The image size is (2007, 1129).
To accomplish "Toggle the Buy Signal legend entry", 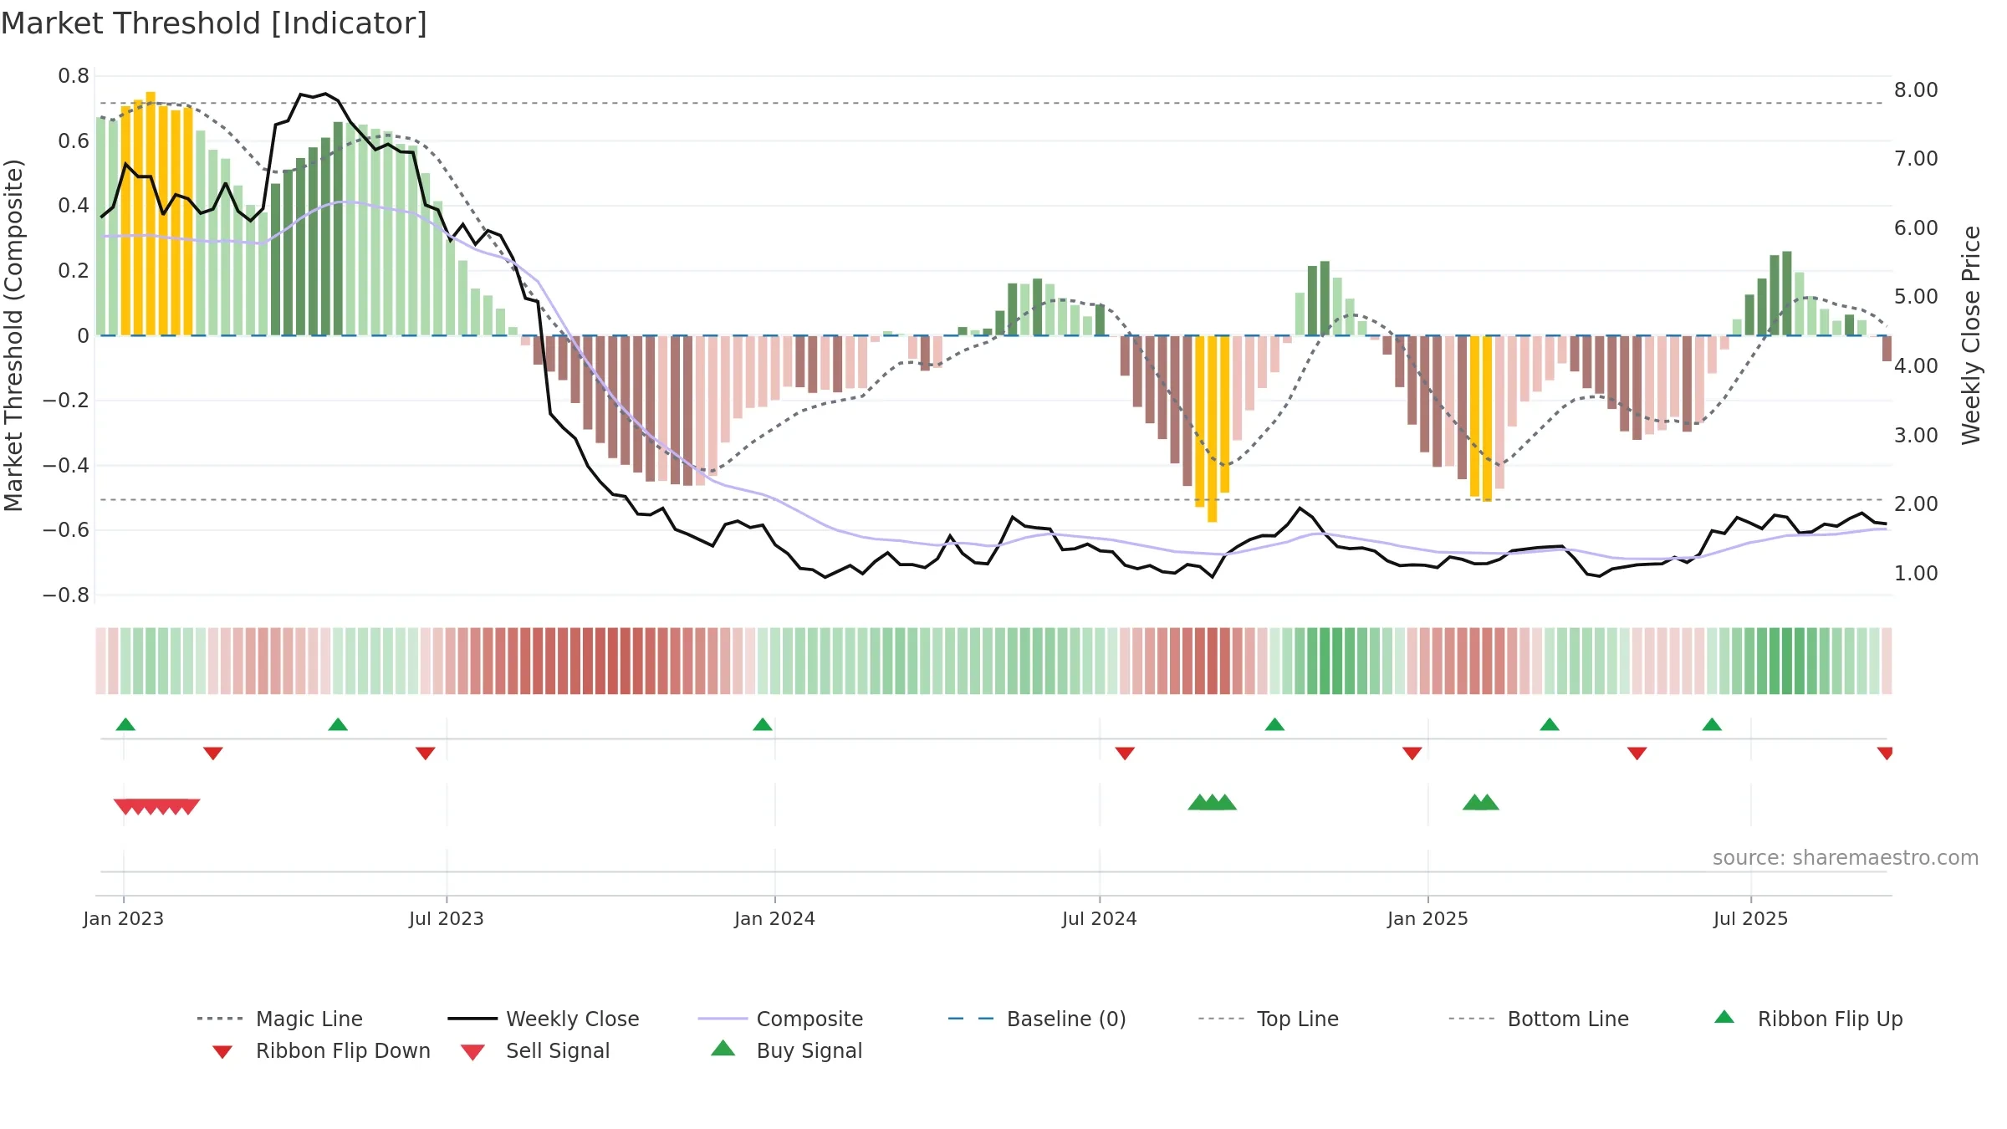I will tap(786, 1050).
